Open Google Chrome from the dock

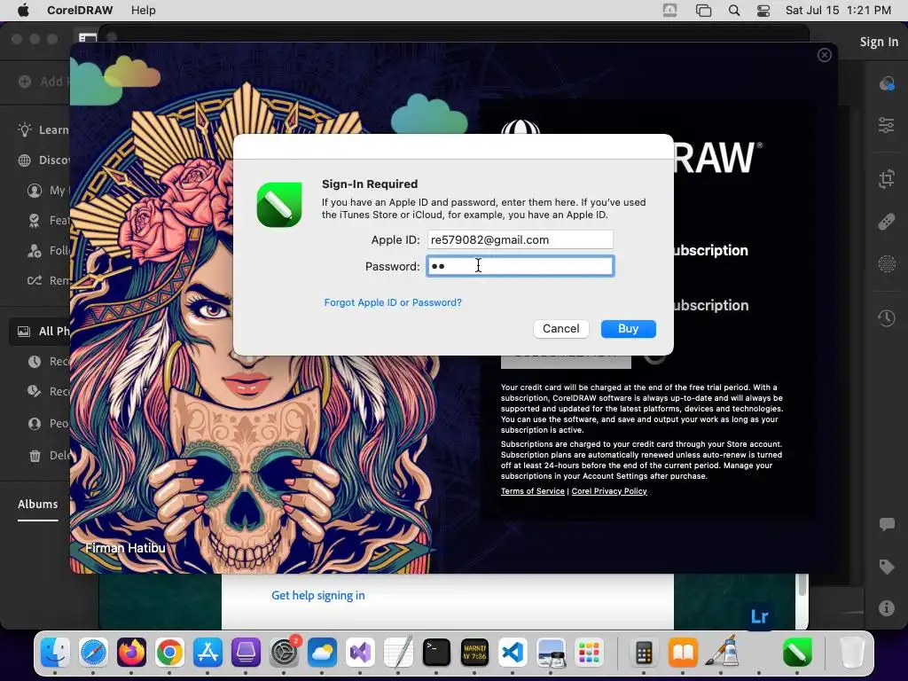(x=169, y=653)
